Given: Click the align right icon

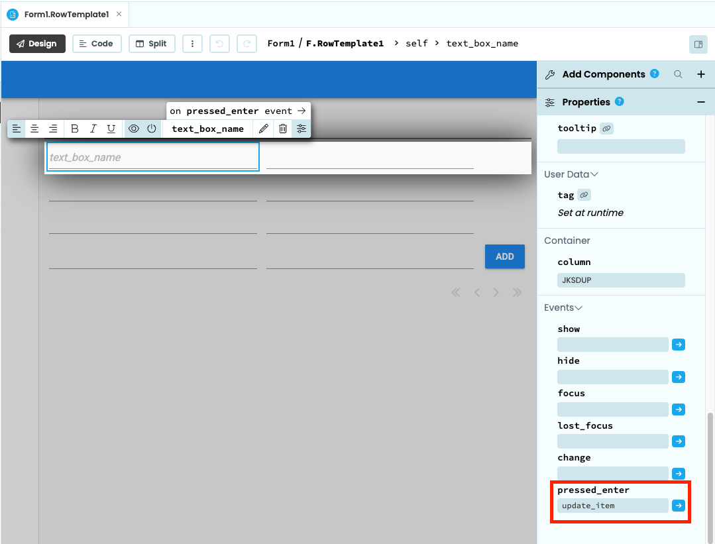Looking at the screenshot, I should click(x=53, y=129).
